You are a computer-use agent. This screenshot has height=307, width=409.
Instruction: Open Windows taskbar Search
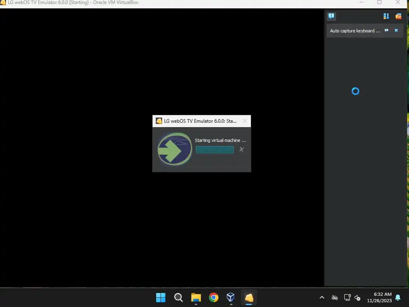point(179,297)
